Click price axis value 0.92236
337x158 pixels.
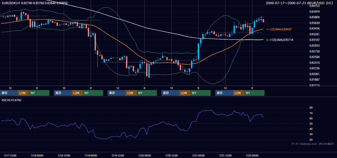315,68
